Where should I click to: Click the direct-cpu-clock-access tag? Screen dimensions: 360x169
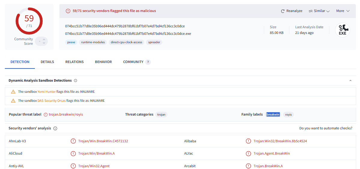click(127, 42)
